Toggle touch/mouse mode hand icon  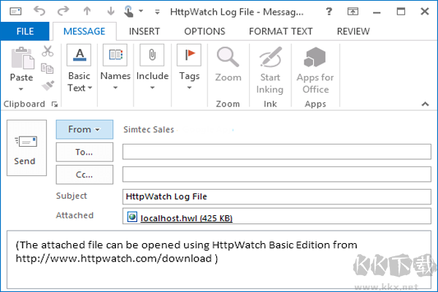[x=128, y=12]
